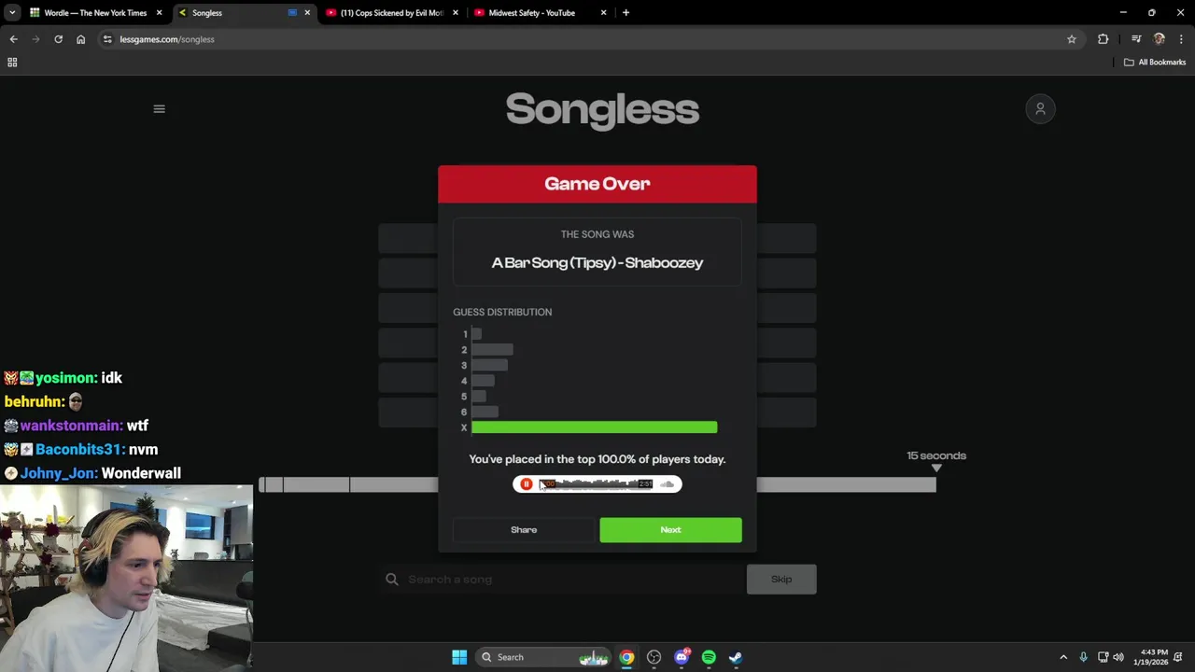Open Chrome from the taskbar
This screenshot has height=672, width=1195.
[626, 657]
